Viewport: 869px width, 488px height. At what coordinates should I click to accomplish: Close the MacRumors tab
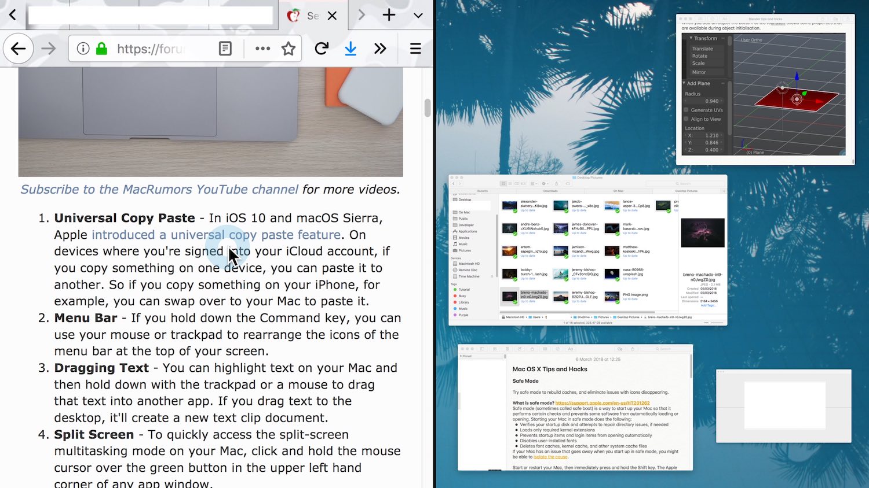click(332, 16)
